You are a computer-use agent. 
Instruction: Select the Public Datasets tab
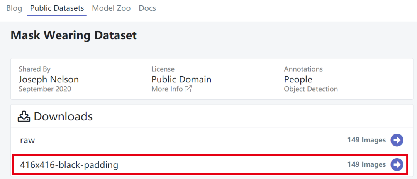tap(57, 8)
